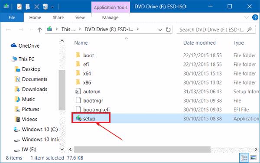
Task: Select IW (E:) drive in navigation pane
Action: click(x=25, y=150)
